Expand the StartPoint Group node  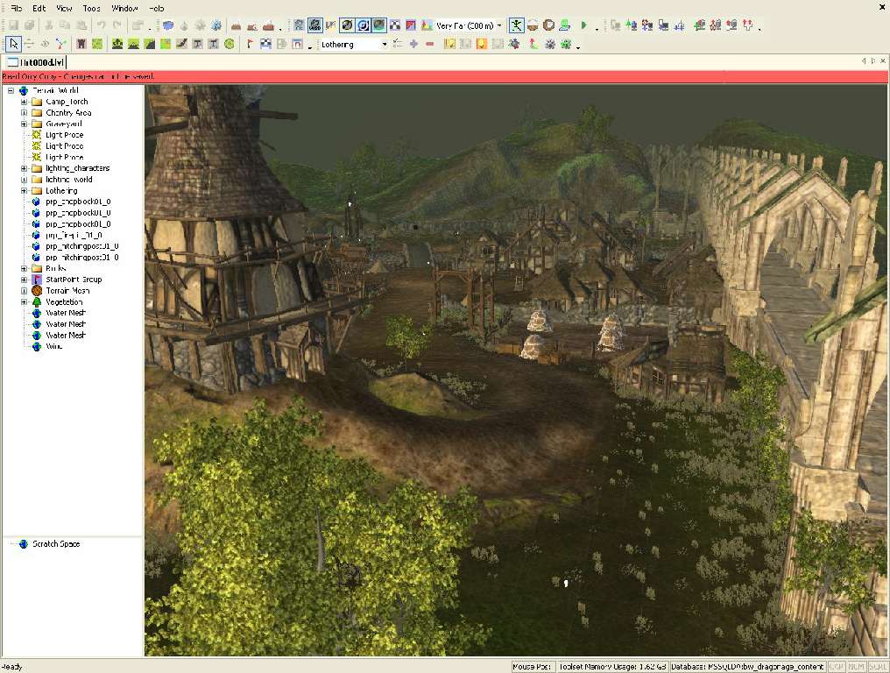24,280
